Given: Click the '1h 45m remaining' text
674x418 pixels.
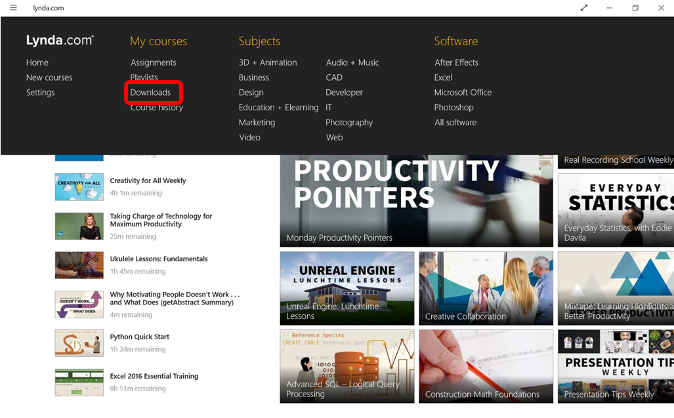Looking at the screenshot, I should click(138, 271).
